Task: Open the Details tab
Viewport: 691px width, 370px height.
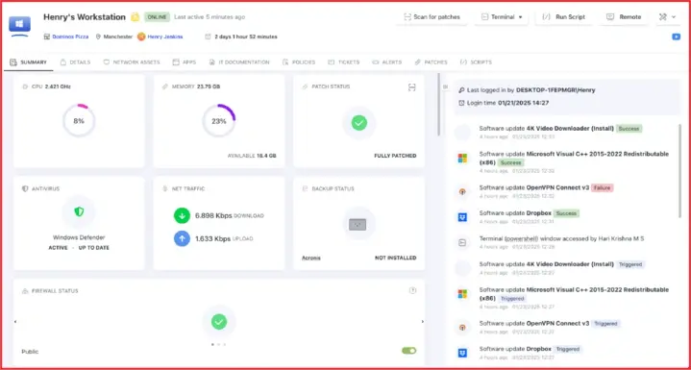Action: 75,62
